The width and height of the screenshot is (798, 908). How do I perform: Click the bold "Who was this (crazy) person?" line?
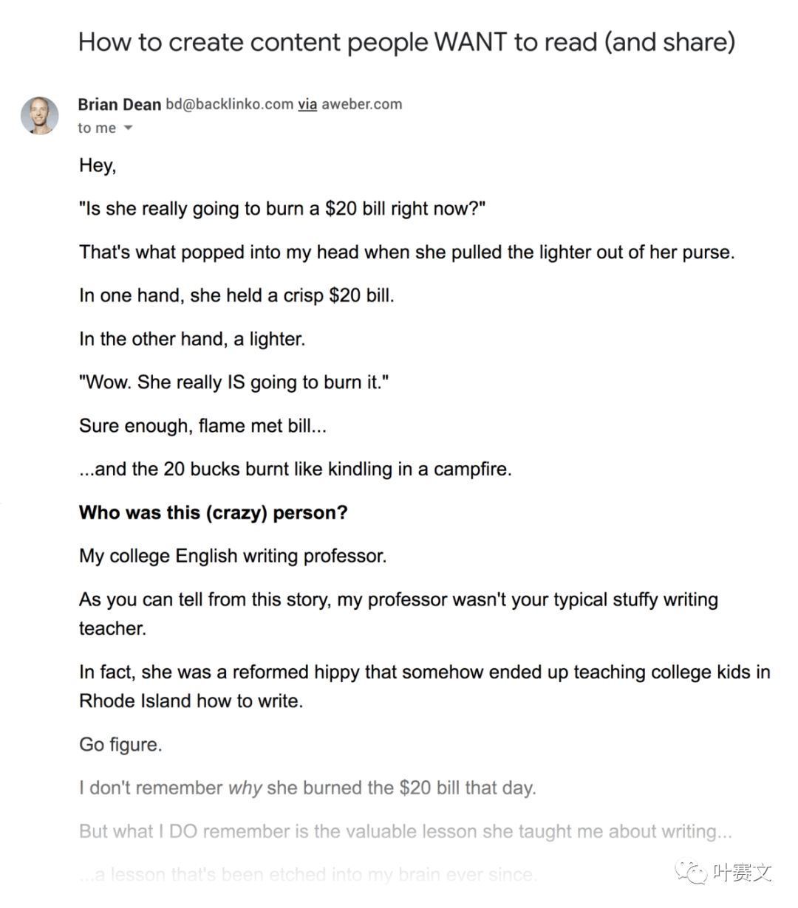pyautogui.click(x=214, y=512)
